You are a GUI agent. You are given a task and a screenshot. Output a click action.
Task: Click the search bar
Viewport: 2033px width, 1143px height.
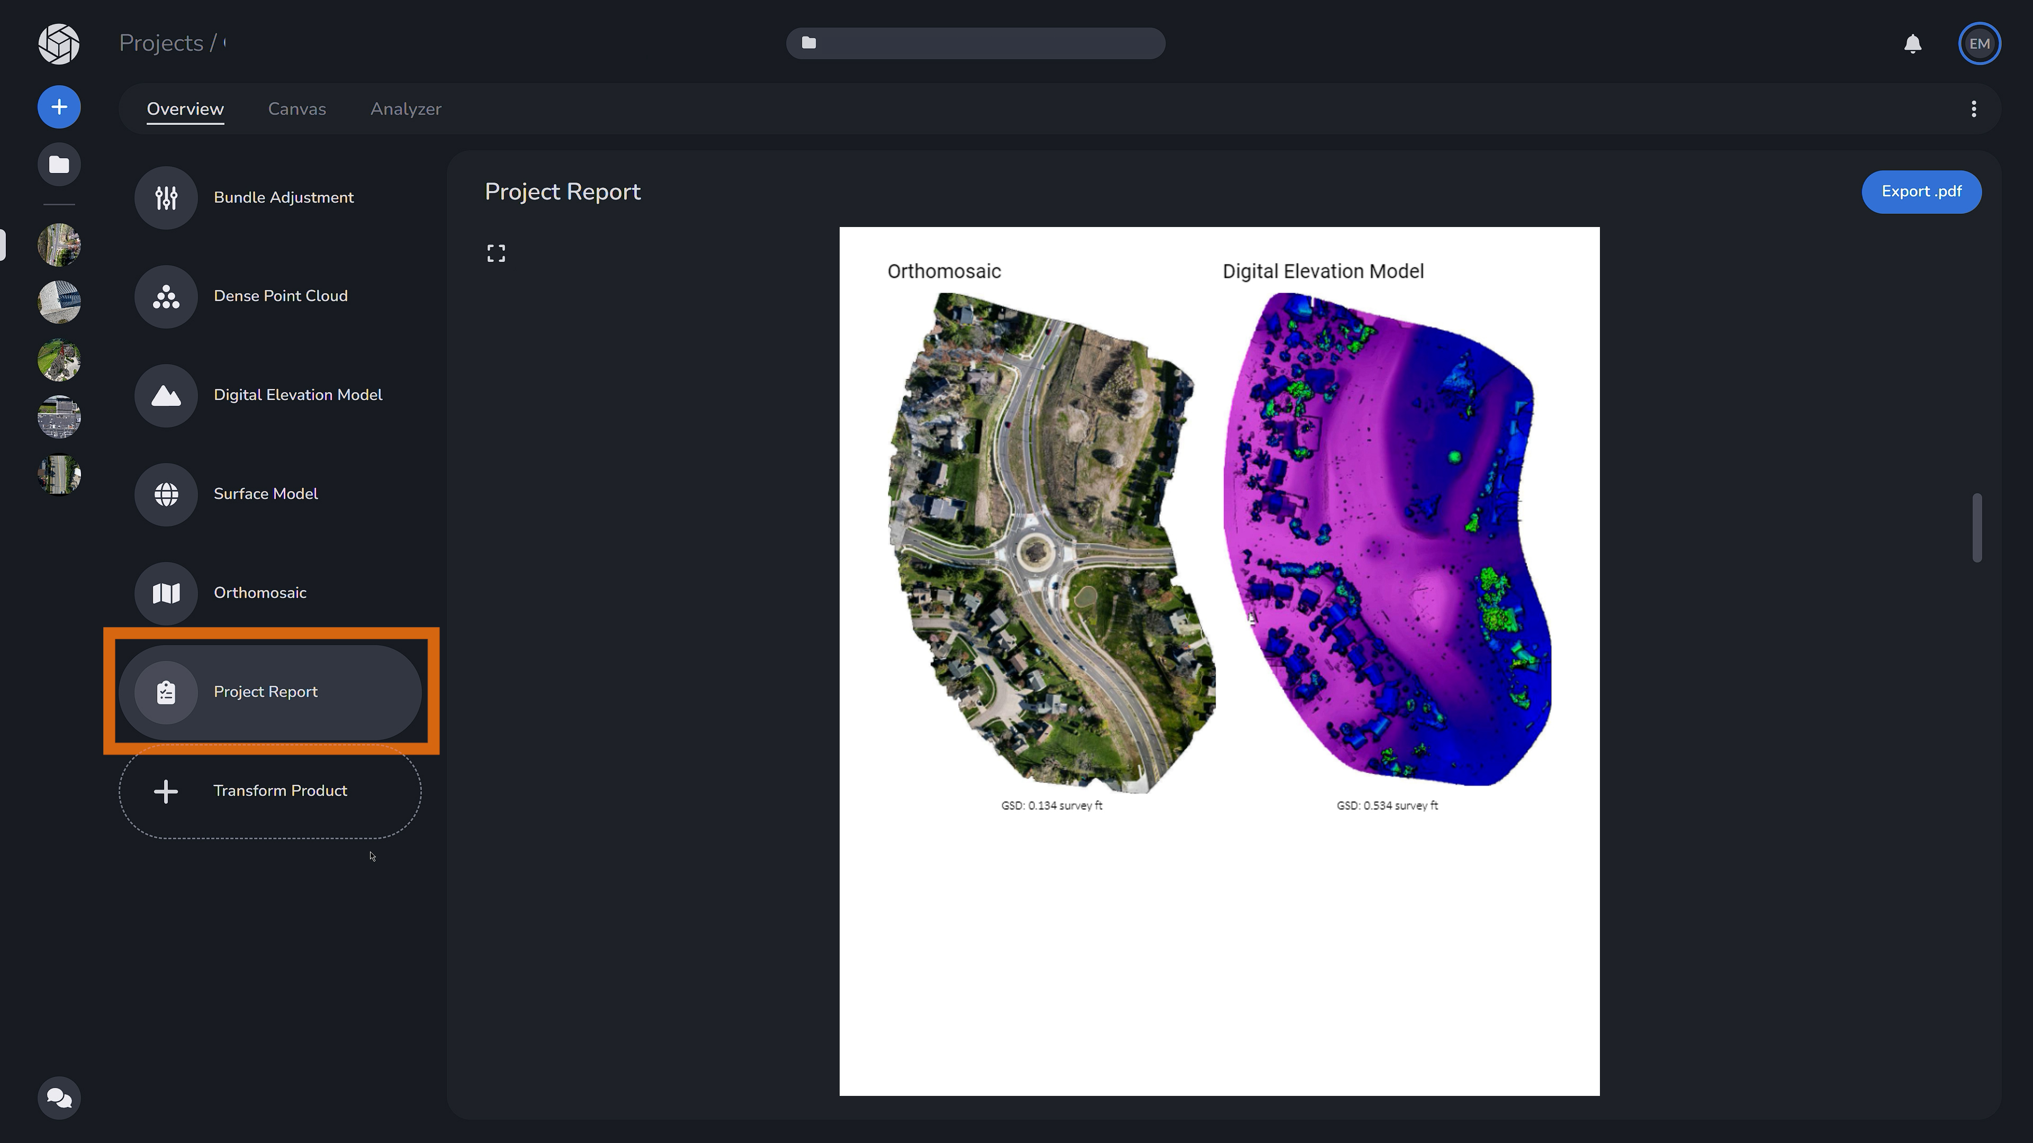coord(975,42)
